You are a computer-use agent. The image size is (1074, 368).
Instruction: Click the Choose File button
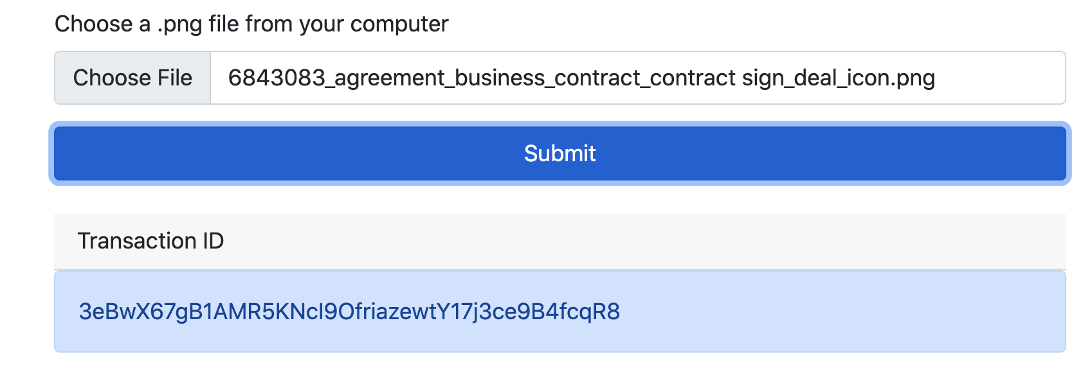[x=132, y=78]
